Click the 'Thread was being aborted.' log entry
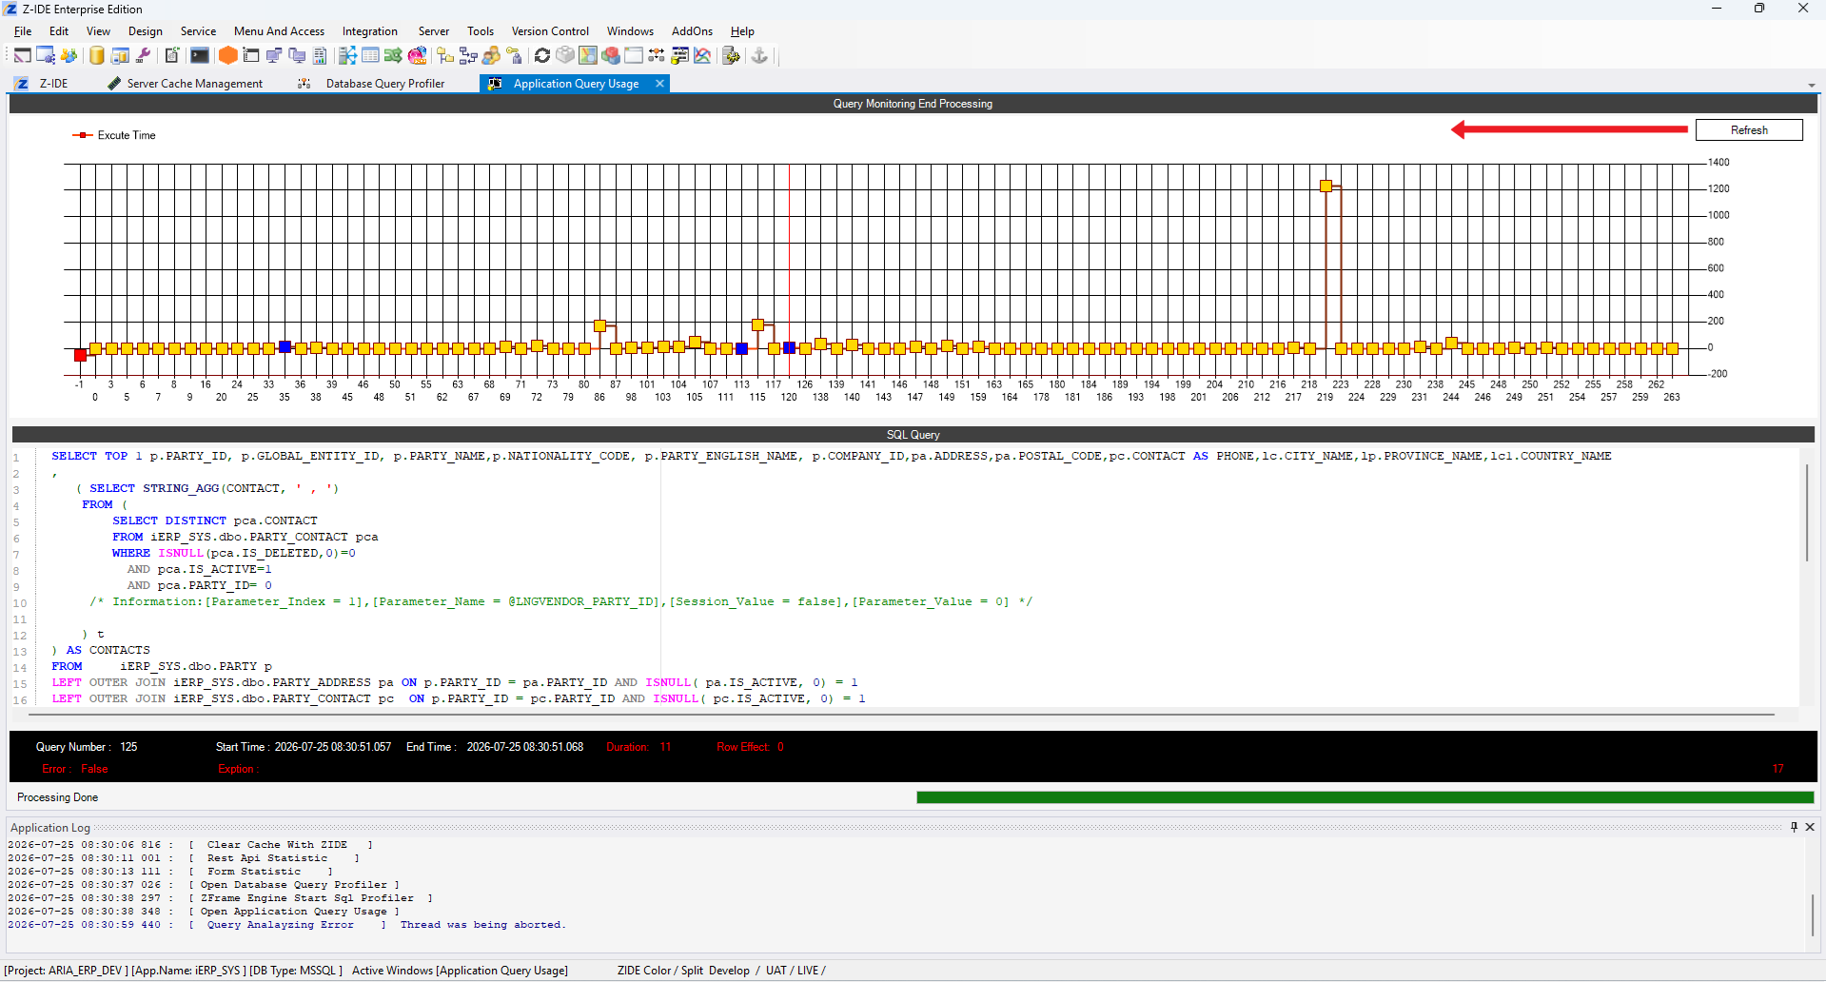1826x982 pixels. point(482,925)
